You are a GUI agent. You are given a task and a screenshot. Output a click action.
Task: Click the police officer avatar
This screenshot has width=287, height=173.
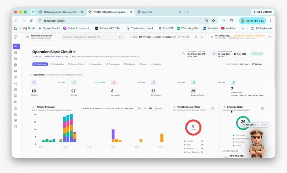point(257,144)
